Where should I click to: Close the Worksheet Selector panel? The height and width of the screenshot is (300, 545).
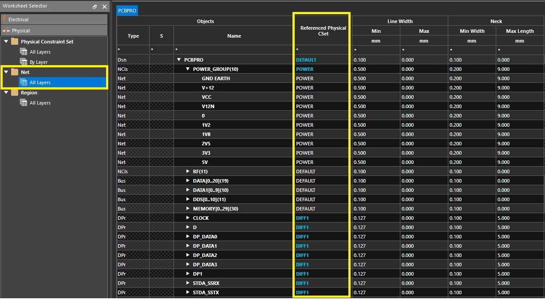104,7
